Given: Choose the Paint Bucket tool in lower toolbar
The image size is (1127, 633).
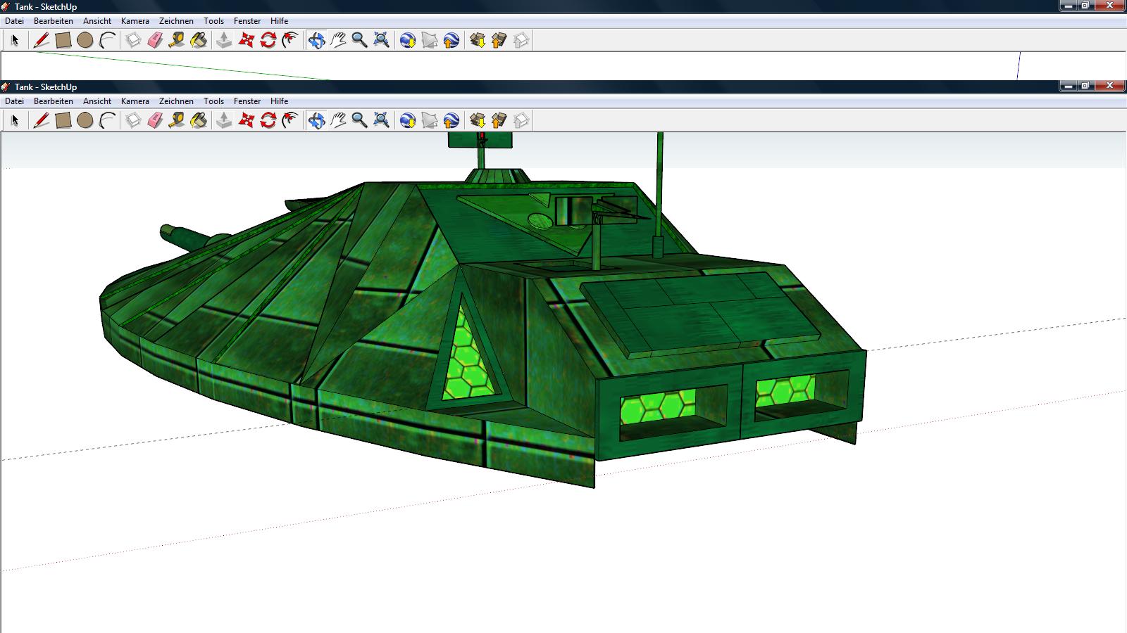Looking at the screenshot, I should point(199,120).
